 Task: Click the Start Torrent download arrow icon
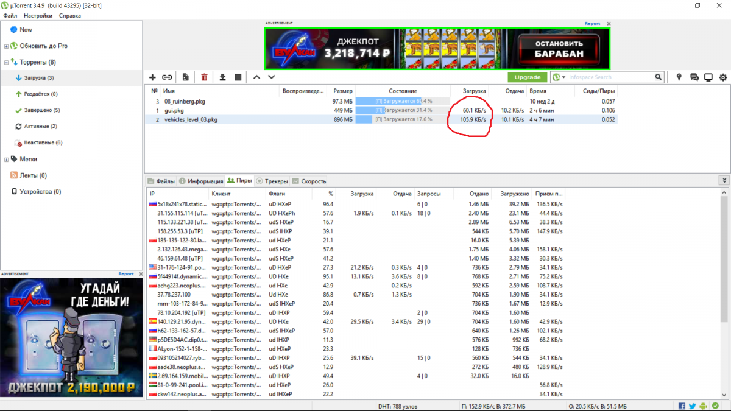pyautogui.click(x=222, y=77)
